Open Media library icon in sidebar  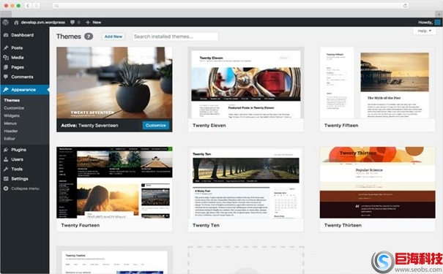point(6,58)
